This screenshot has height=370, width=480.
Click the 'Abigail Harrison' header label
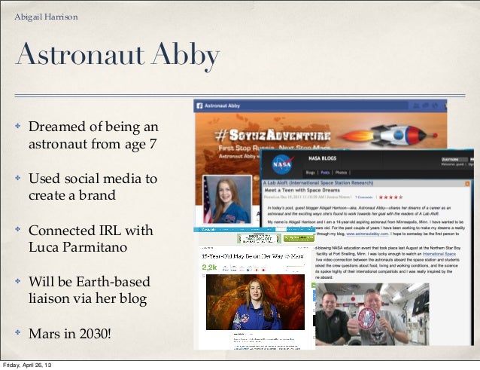pyautogui.click(x=46, y=17)
